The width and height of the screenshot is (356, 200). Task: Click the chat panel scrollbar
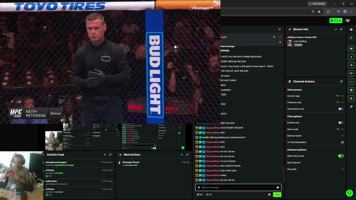(x=284, y=174)
